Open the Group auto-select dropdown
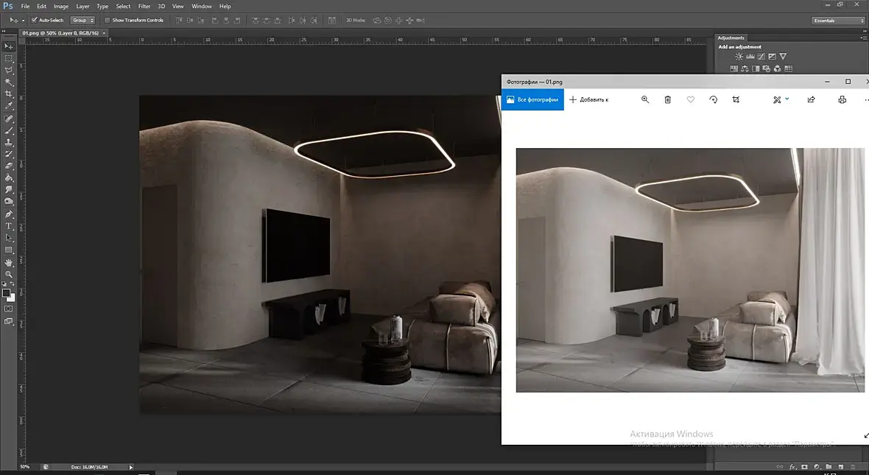869x475 pixels. point(82,20)
